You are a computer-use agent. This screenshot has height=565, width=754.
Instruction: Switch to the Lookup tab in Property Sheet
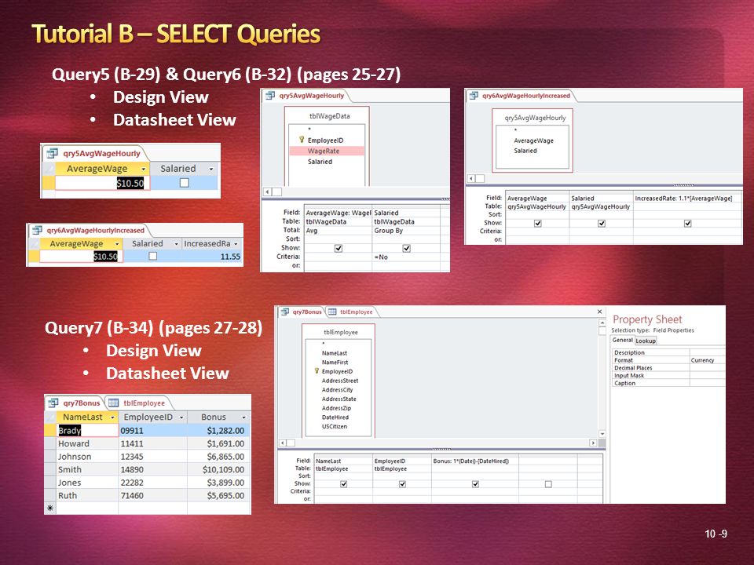coord(646,341)
